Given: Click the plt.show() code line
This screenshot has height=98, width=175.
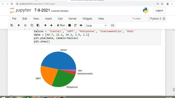Looking at the screenshot, I should (42, 42).
